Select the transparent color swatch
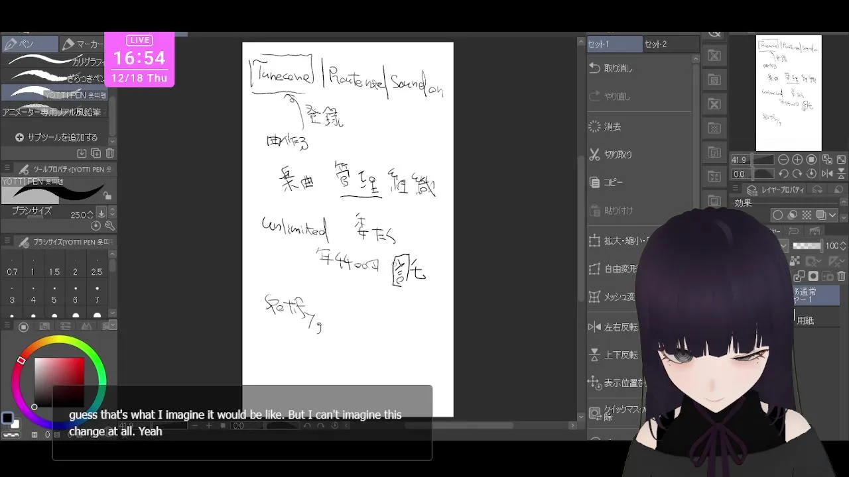The width and height of the screenshot is (849, 477). pos(10,435)
